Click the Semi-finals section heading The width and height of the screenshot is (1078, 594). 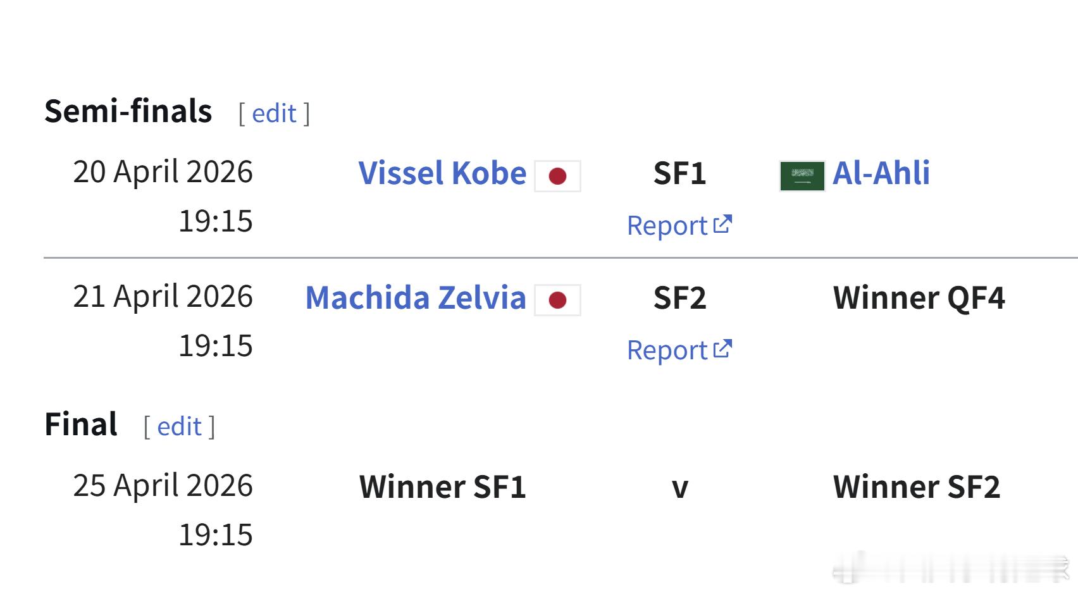[128, 111]
